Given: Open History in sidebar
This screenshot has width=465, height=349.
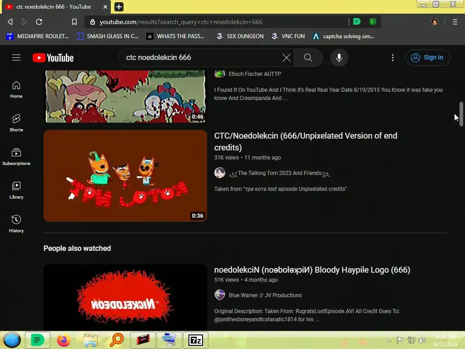Looking at the screenshot, I should pyautogui.click(x=16, y=224).
